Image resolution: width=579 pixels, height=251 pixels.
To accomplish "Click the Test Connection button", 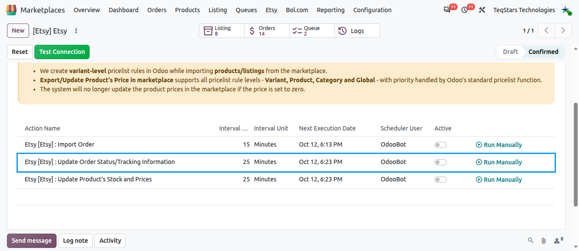I will click(x=62, y=52).
